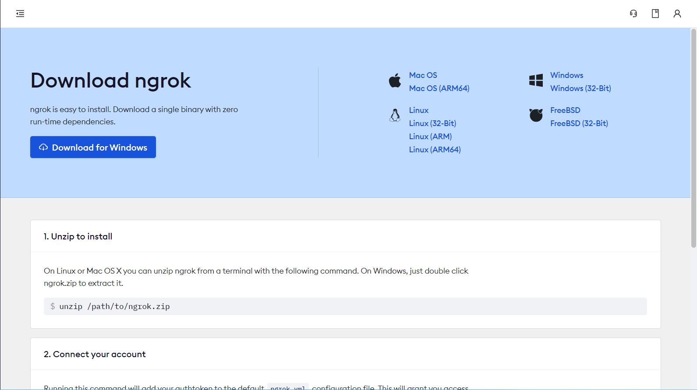Click the Linux penguin icon
Screen dimensions: 697x390
(x=395, y=115)
